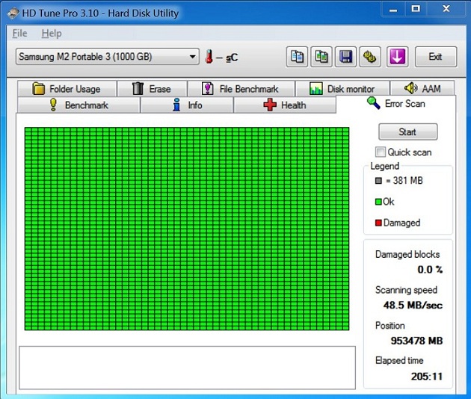
Task: Open the options gear icon in toolbar
Action: [x=369, y=57]
